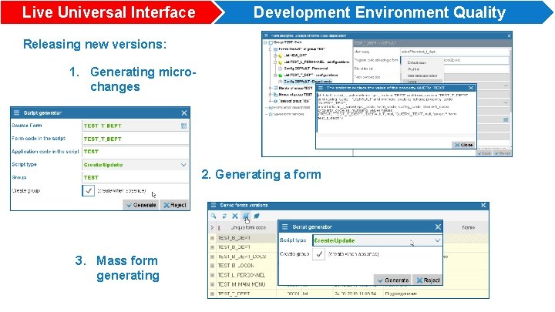Open hamburger menu of the form designer window
Screen dimensions: 555x312
pos(266,35)
